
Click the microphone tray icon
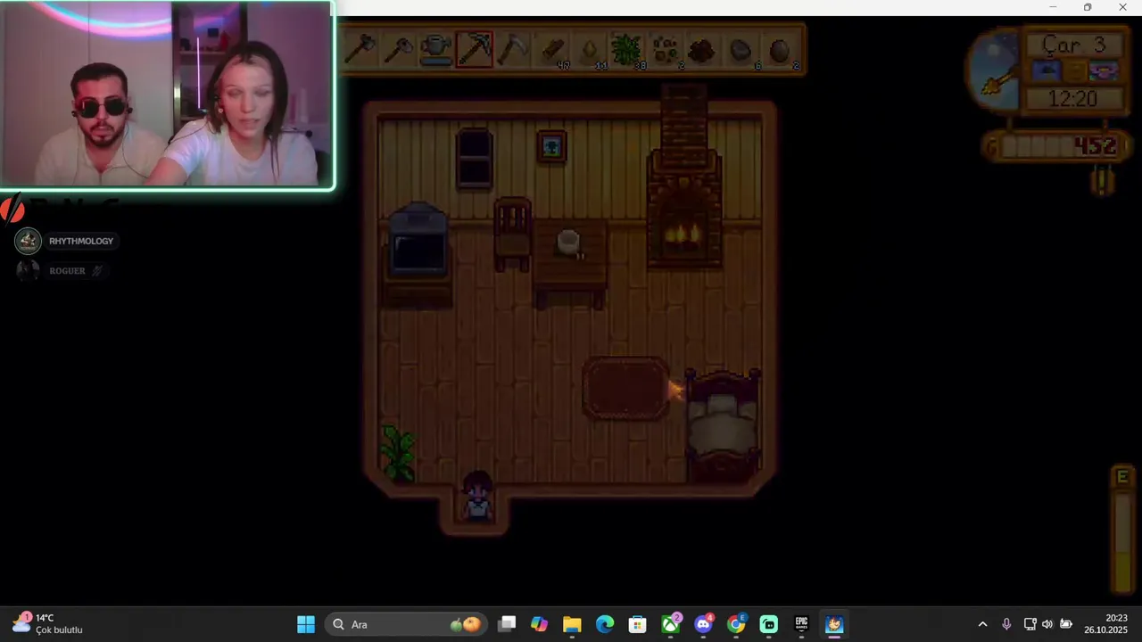1006,624
